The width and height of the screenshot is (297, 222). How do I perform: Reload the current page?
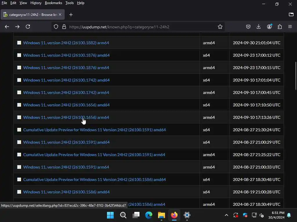[x=28, y=27]
